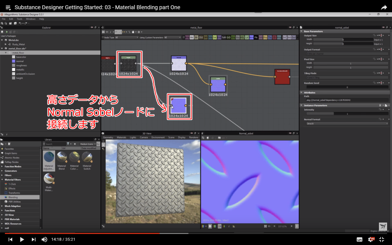Open the Windows menu
Screen dimensions: 392x245
[31, 19]
